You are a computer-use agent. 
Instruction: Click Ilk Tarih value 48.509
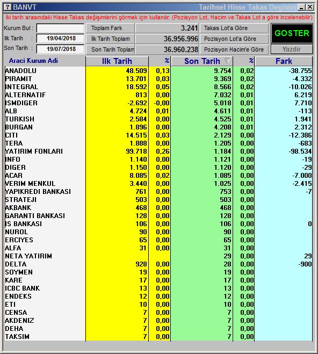point(136,71)
